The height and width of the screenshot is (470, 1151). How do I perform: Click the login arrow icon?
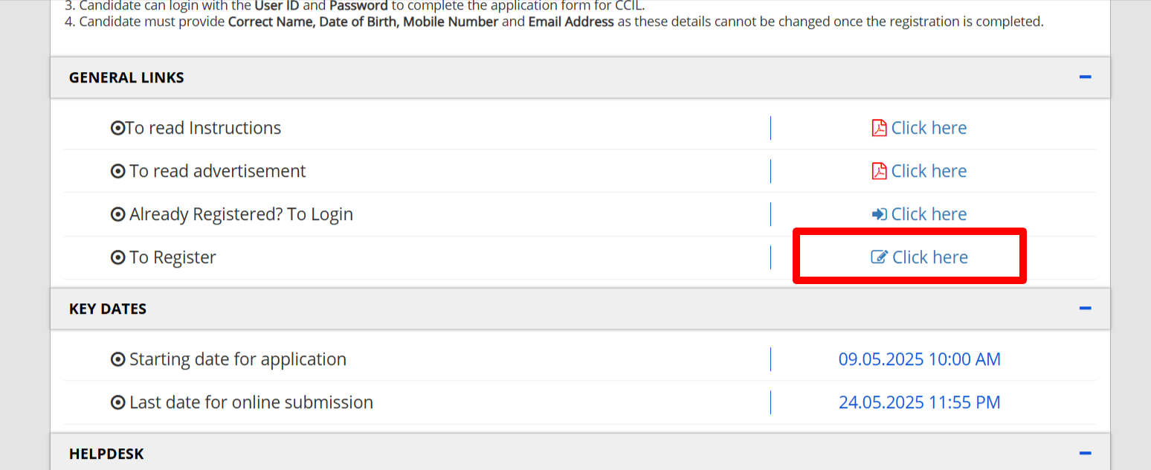(879, 214)
